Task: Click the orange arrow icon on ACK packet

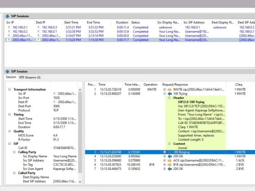Action: pos(170,160)
